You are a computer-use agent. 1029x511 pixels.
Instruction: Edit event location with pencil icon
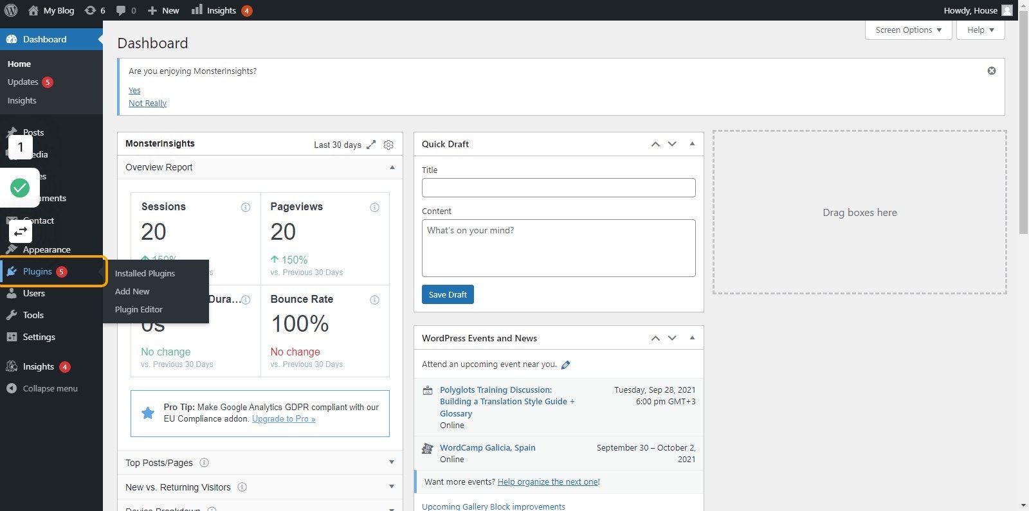click(566, 365)
